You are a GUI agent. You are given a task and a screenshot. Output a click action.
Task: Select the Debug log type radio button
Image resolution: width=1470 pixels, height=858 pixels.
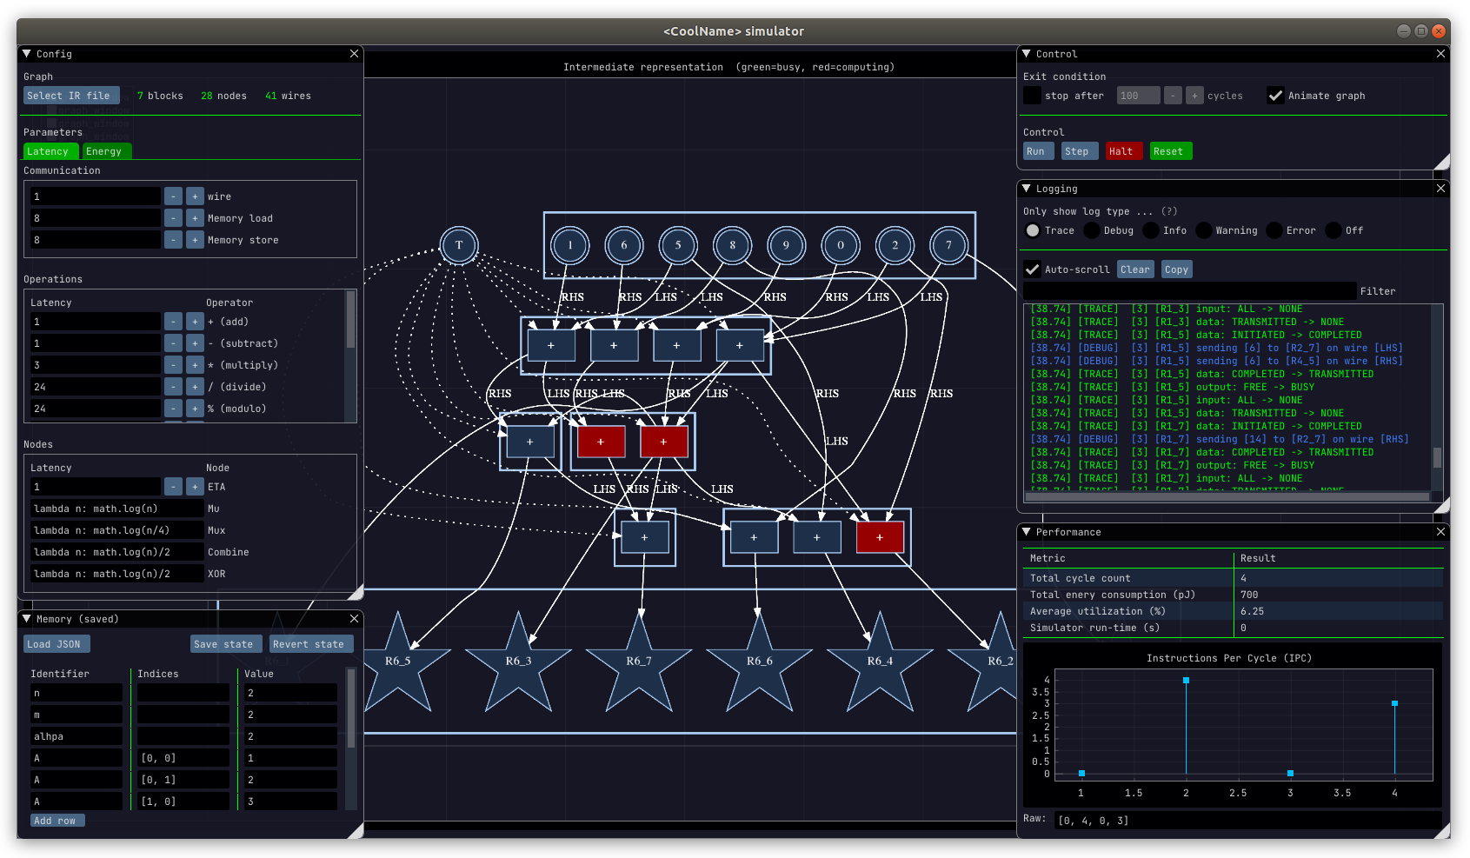[1092, 230]
